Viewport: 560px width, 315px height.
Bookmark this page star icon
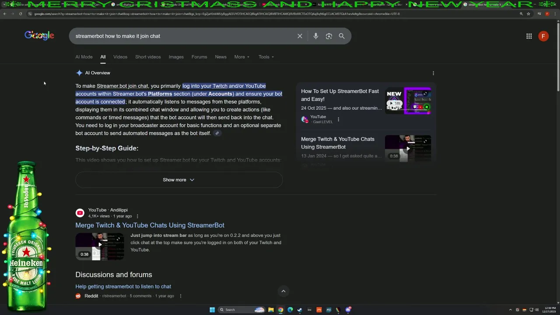[528, 14]
